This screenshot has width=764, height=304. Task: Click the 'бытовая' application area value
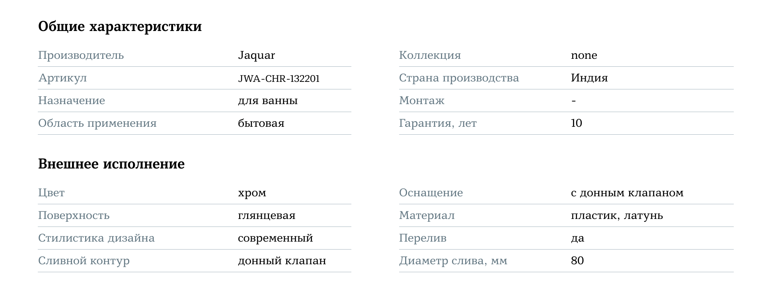(x=261, y=123)
